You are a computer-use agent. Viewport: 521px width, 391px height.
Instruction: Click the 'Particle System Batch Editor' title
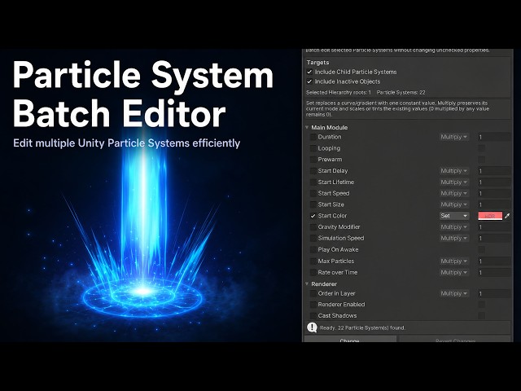click(143, 94)
